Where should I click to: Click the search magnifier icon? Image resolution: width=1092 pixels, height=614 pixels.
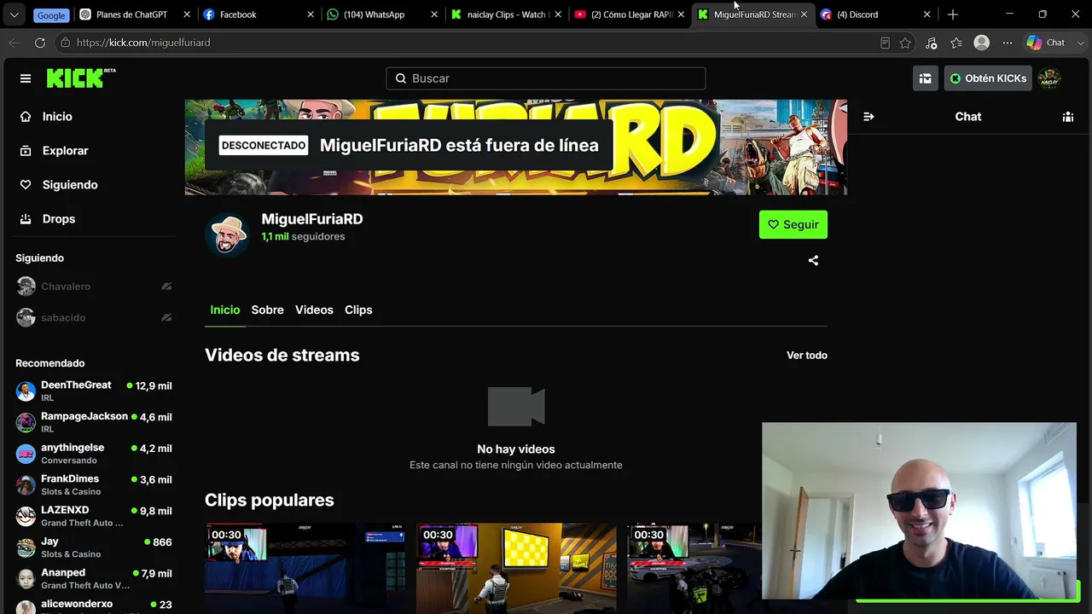point(401,78)
